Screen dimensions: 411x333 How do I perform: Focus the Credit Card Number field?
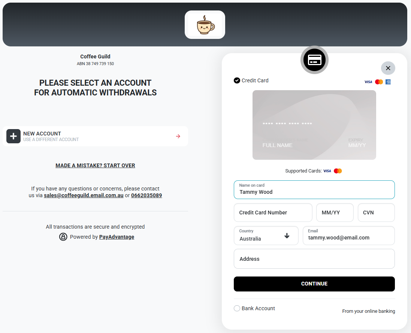pos(273,213)
